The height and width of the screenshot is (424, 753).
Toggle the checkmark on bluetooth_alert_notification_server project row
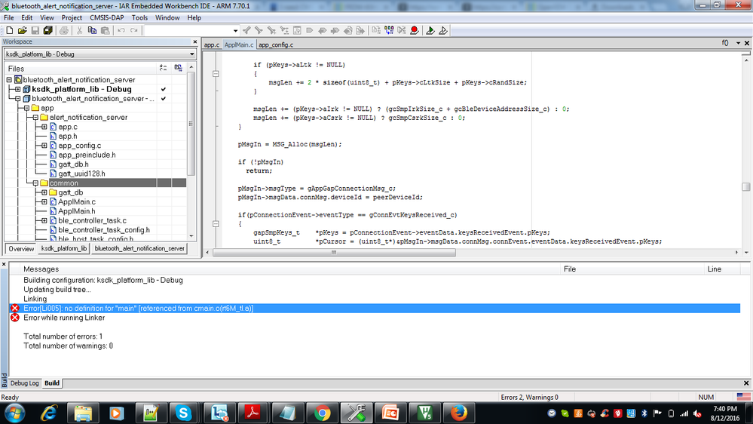point(164,99)
